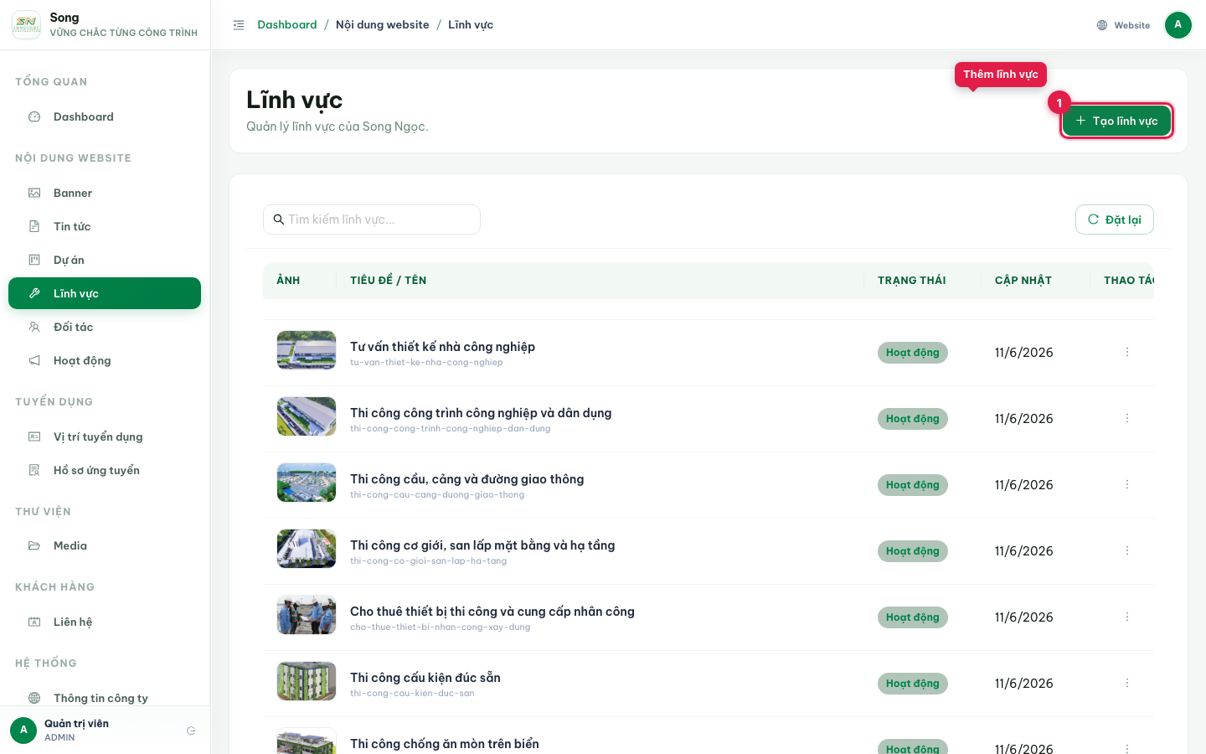Click the Liên hệ contact icon
The image size is (1206, 754).
(34, 622)
